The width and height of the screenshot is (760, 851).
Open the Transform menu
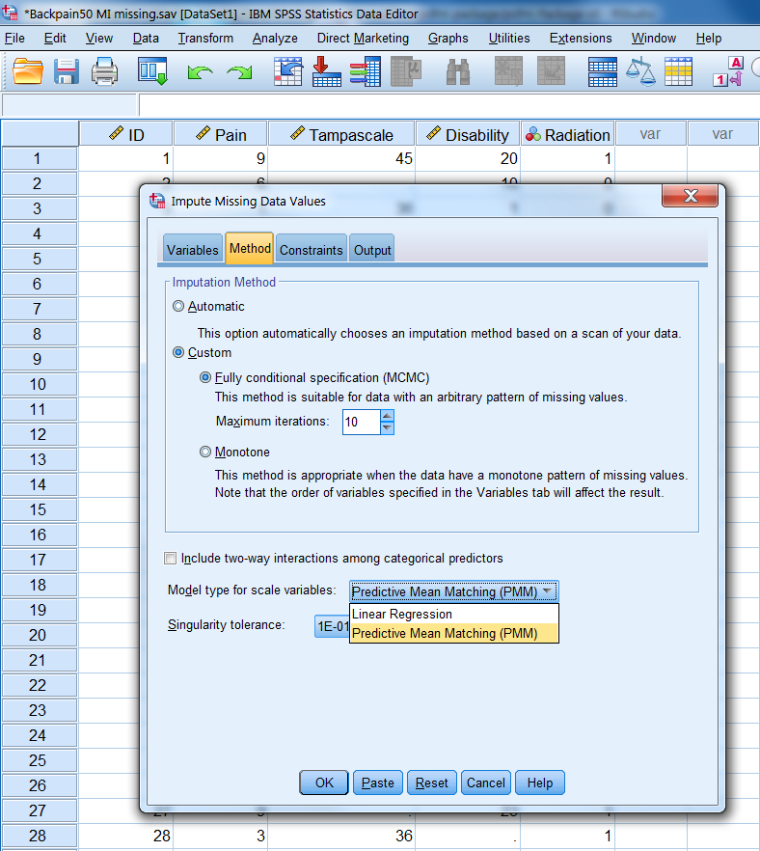click(x=205, y=38)
